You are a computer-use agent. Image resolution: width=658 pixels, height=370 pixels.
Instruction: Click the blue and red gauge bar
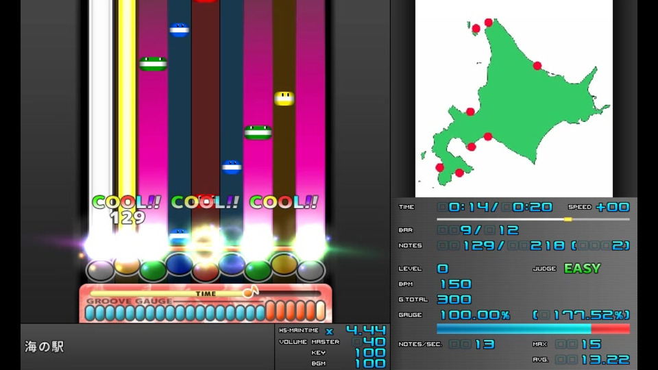coord(533,329)
